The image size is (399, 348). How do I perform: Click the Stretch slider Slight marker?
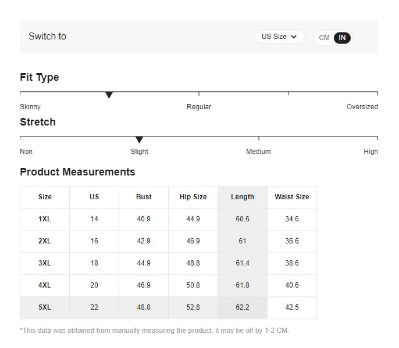tap(139, 140)
